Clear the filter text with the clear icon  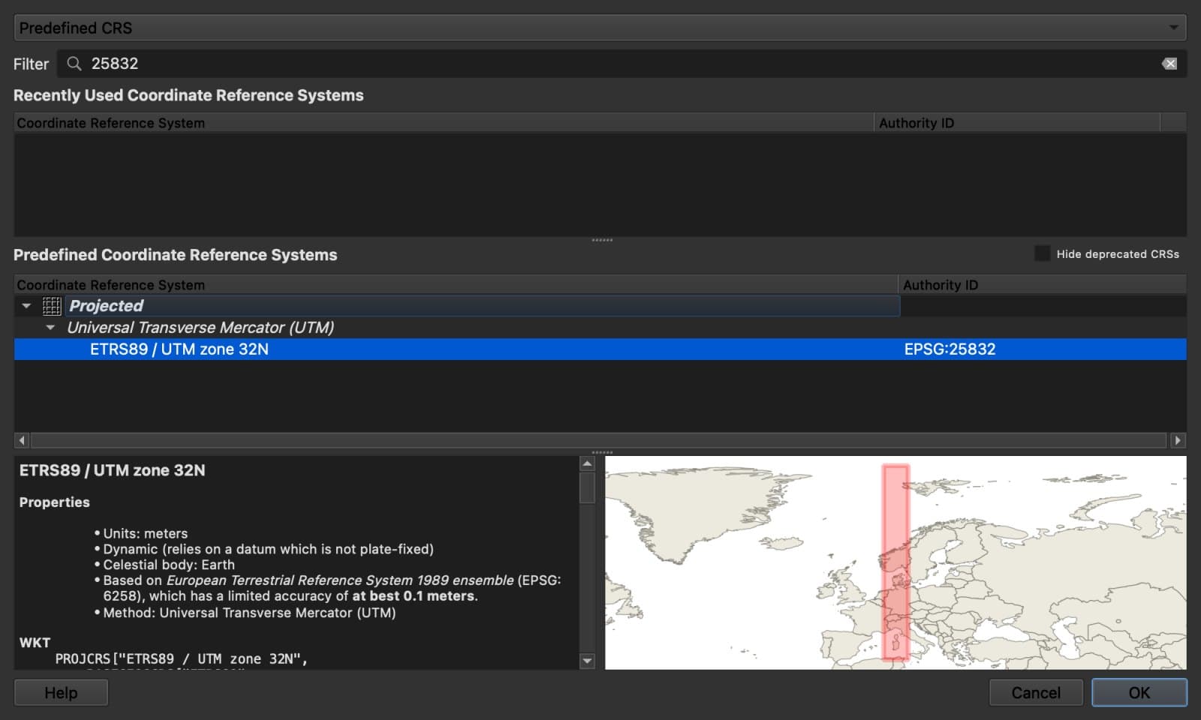[x=1169, y=64]
